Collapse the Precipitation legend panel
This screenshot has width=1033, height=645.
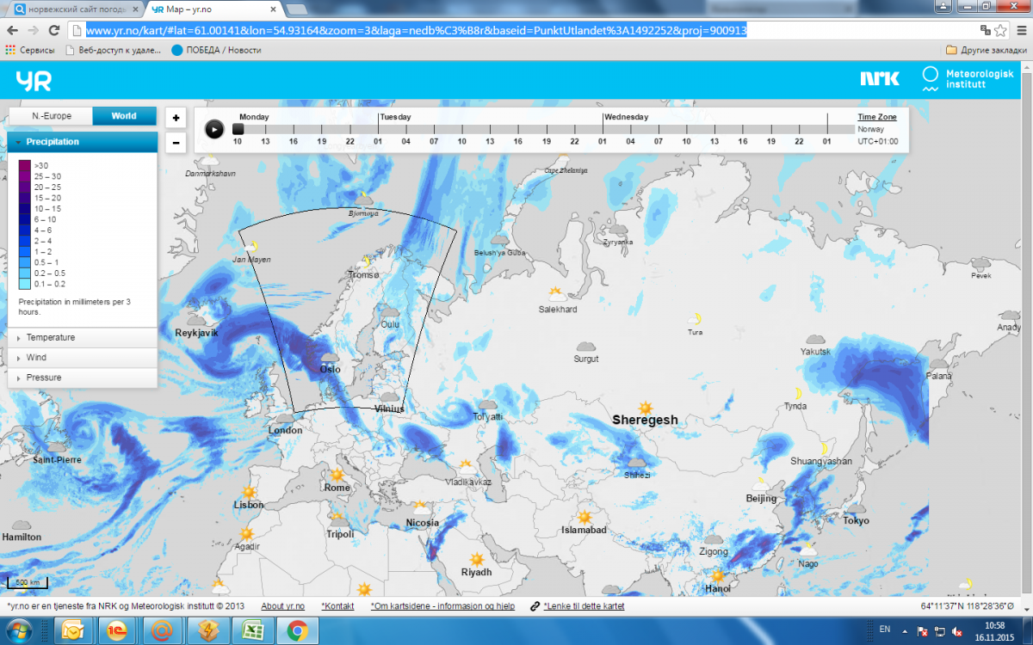click(53, 142)
